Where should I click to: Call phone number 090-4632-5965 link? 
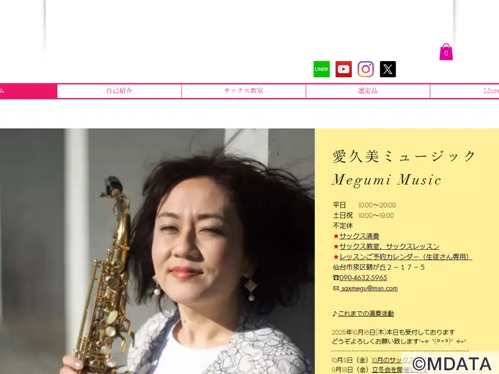click(363, 277)
